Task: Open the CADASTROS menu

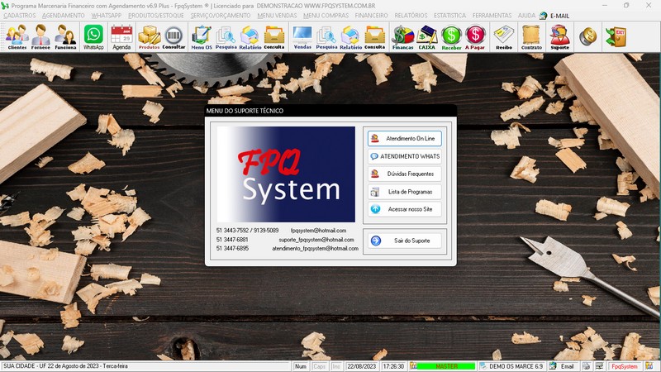Action: (20, 16)
